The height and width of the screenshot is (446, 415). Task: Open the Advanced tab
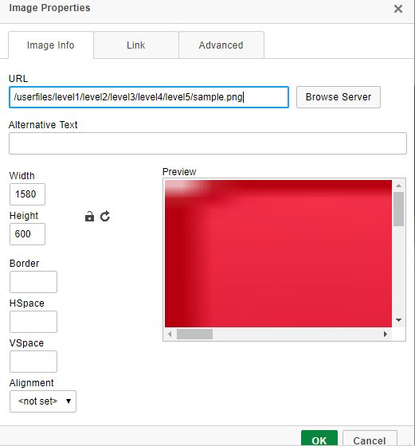(x=221, y=45)
